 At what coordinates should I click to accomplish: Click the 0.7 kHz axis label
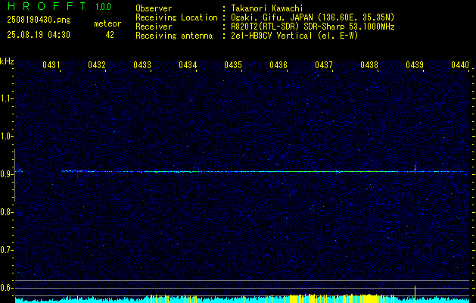[6, 250]
